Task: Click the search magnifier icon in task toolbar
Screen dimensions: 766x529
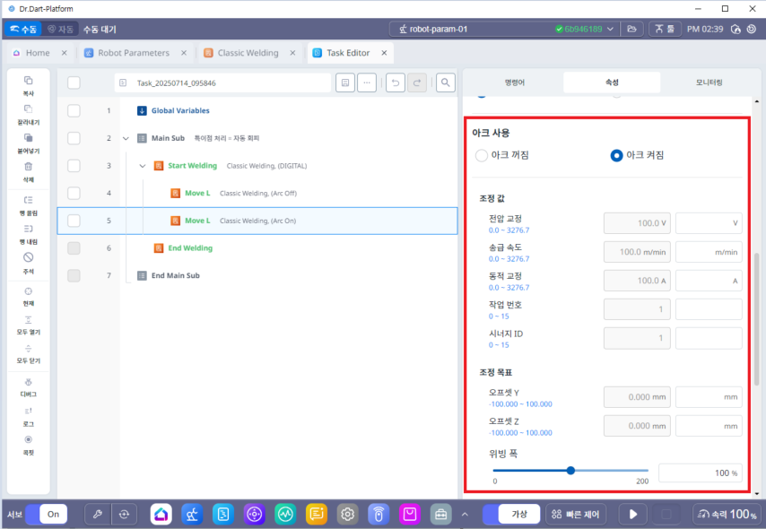Action: pos(444,82)
